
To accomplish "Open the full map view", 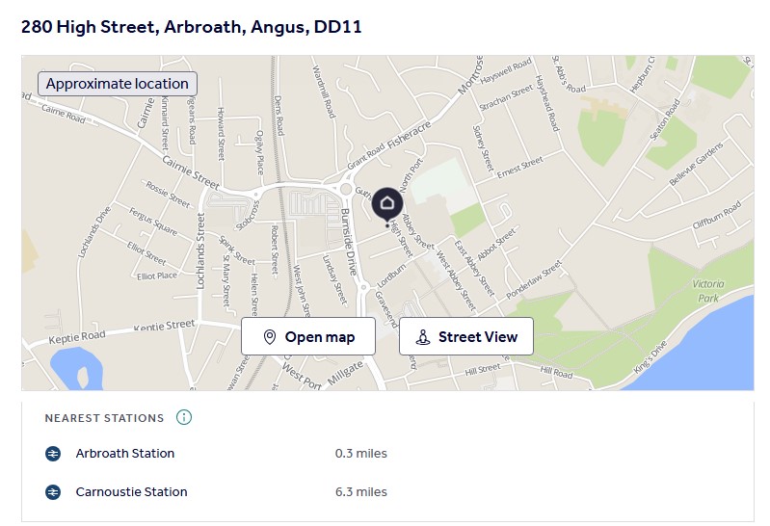I will (x=308, y=336).
